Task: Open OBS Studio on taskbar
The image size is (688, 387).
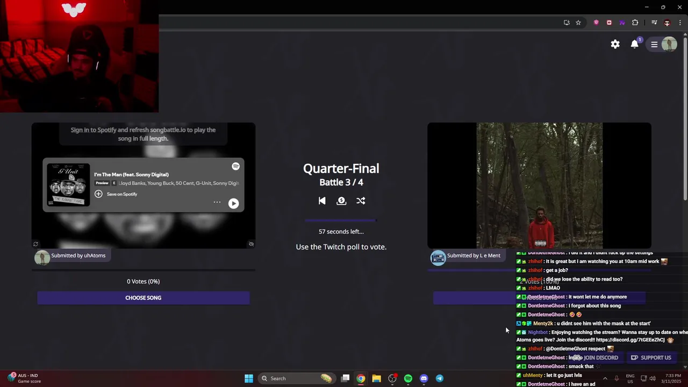Action: click(x=392, y=378)
